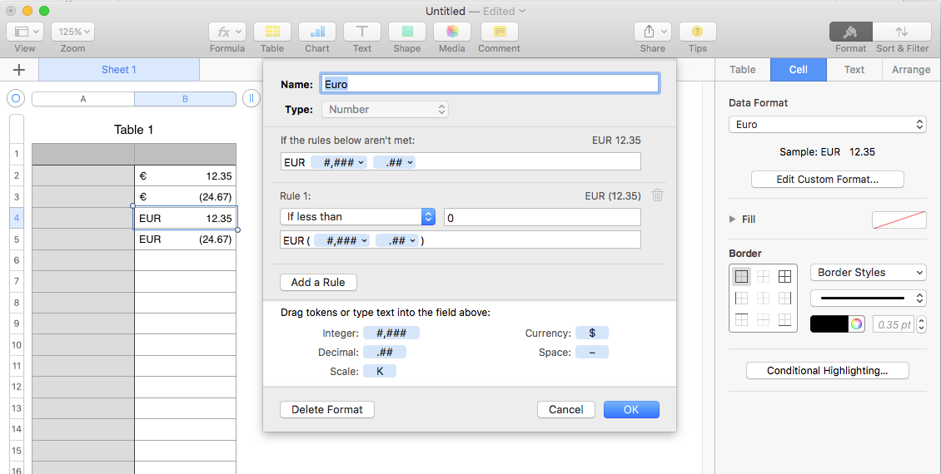Switch to the Cell inspector tab
Image resolution: width=941 pixels, height=474 pixels.
pos(798,70)
